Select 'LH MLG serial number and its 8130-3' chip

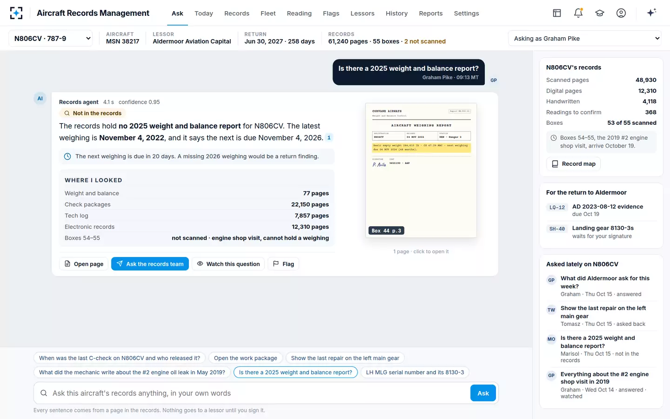click(415, 372)
